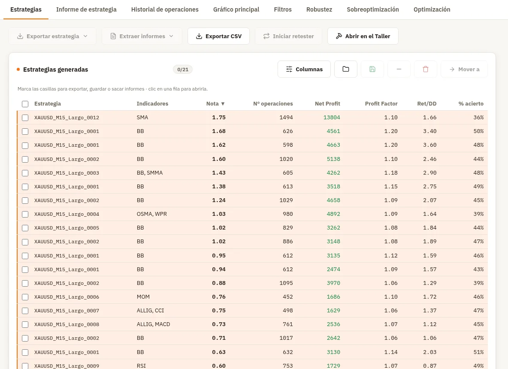
Task: Open the Exportar estrategia dropdown
Action: [52, 36]
